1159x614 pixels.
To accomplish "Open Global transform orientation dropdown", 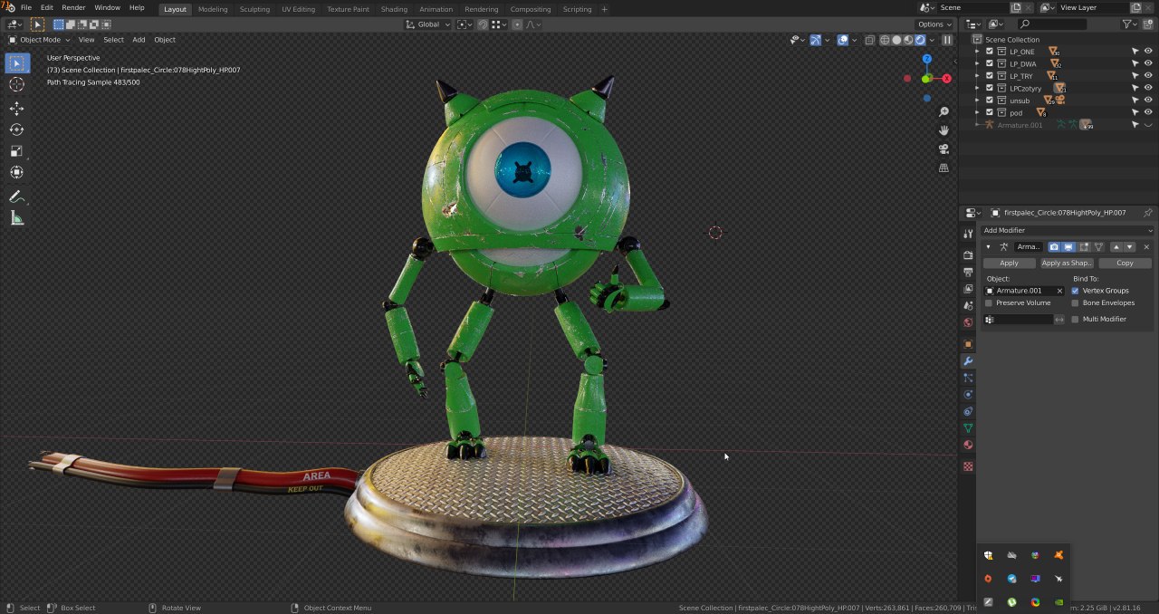I will 428,24.
